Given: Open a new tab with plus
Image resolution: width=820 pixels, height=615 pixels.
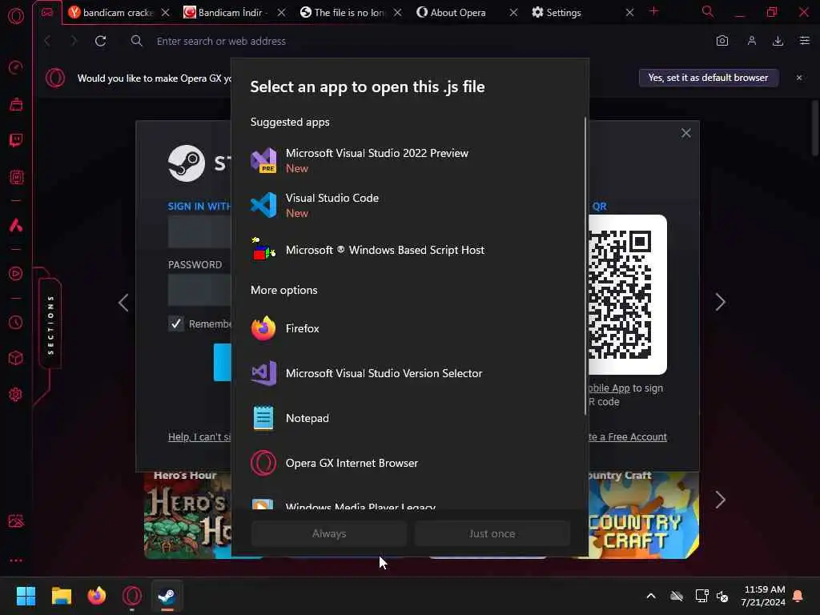Looking at the screenshot, I should click(653, 11).
